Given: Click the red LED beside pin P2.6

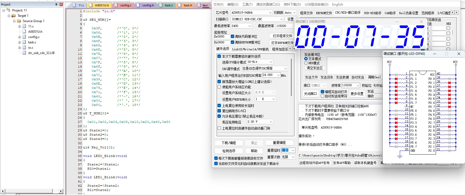Looking at the screenshot, I should click(x=449, y=127).
